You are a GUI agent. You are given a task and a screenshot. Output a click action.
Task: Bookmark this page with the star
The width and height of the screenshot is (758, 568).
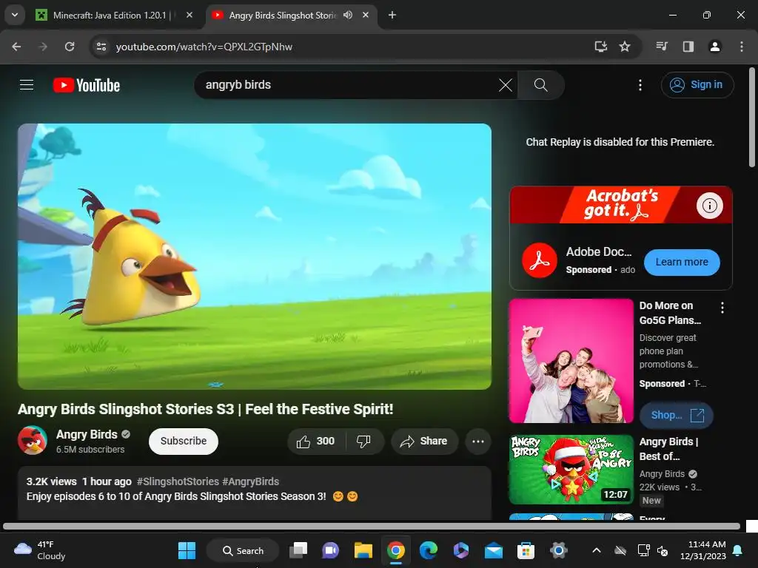[x=625, y=47]
